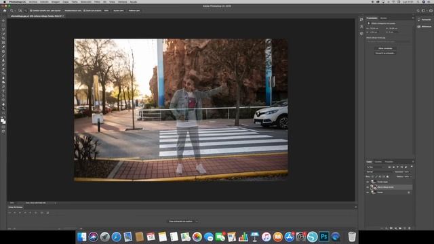Screen dimensions: 434x244
Task: Select the Spot Healing Brush tool
Action: [3, 52]
